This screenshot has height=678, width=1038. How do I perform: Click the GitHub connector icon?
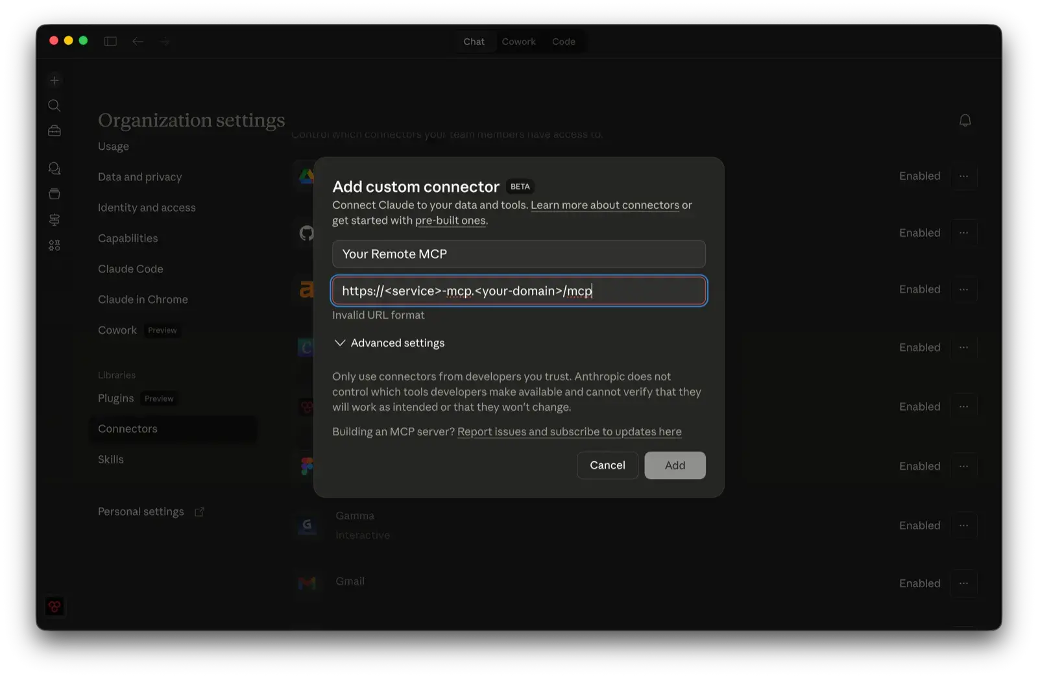[306, 232]
